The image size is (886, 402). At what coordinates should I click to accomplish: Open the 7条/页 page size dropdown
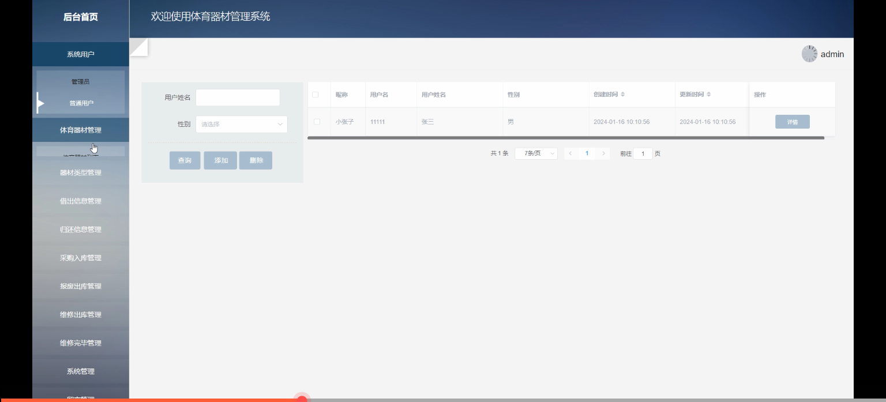tap(536, 153)
